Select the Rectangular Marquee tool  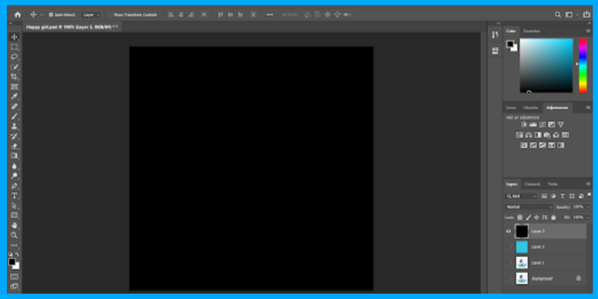[x=14, y=47]
